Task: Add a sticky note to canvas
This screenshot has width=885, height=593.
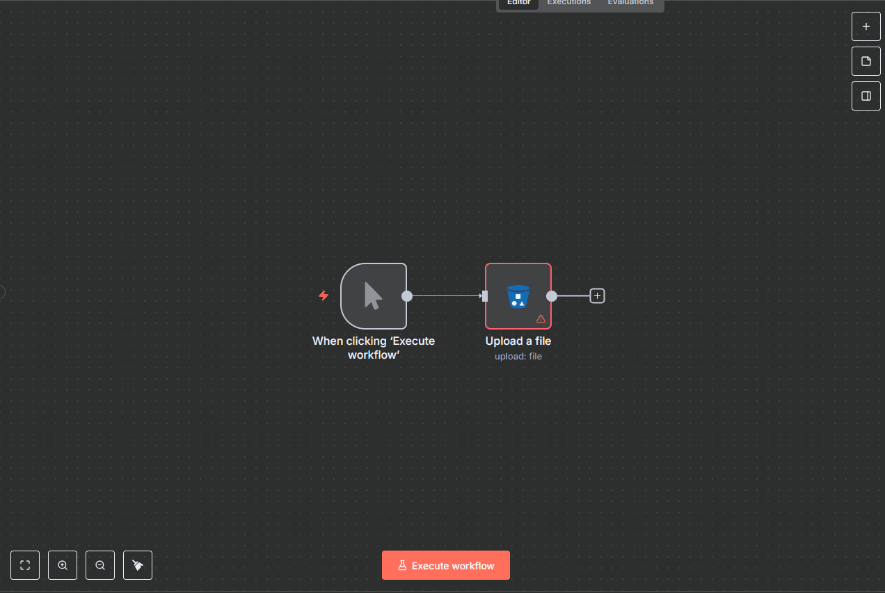Action: 866,61
